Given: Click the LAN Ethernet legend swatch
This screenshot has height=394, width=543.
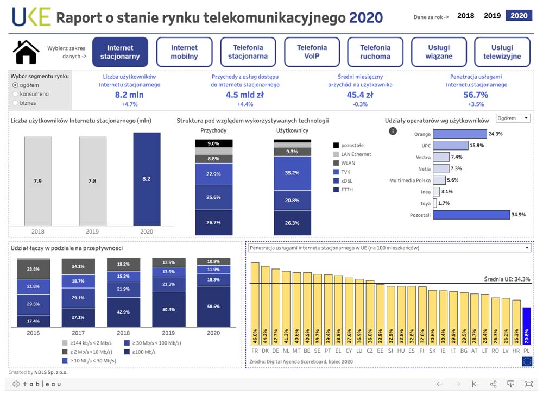Looking at the screenshot, I should (x=336, y=154).
